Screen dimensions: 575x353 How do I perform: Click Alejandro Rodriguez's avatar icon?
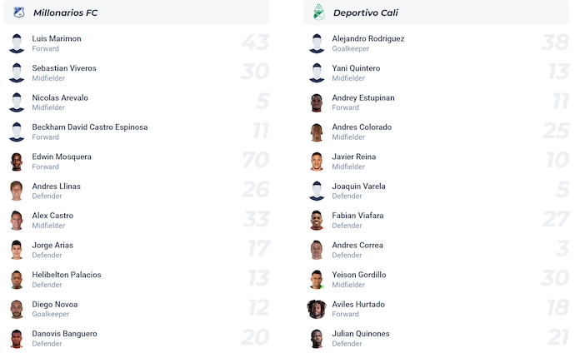pyautogui.click(x=317, y=43)
